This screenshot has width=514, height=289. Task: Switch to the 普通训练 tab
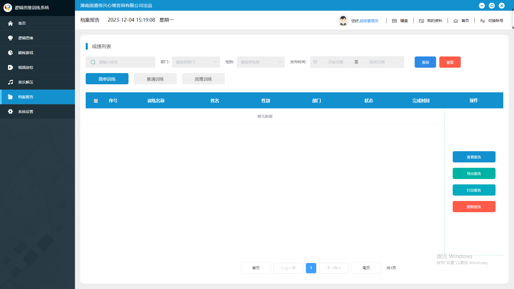(x=155, y=79)
